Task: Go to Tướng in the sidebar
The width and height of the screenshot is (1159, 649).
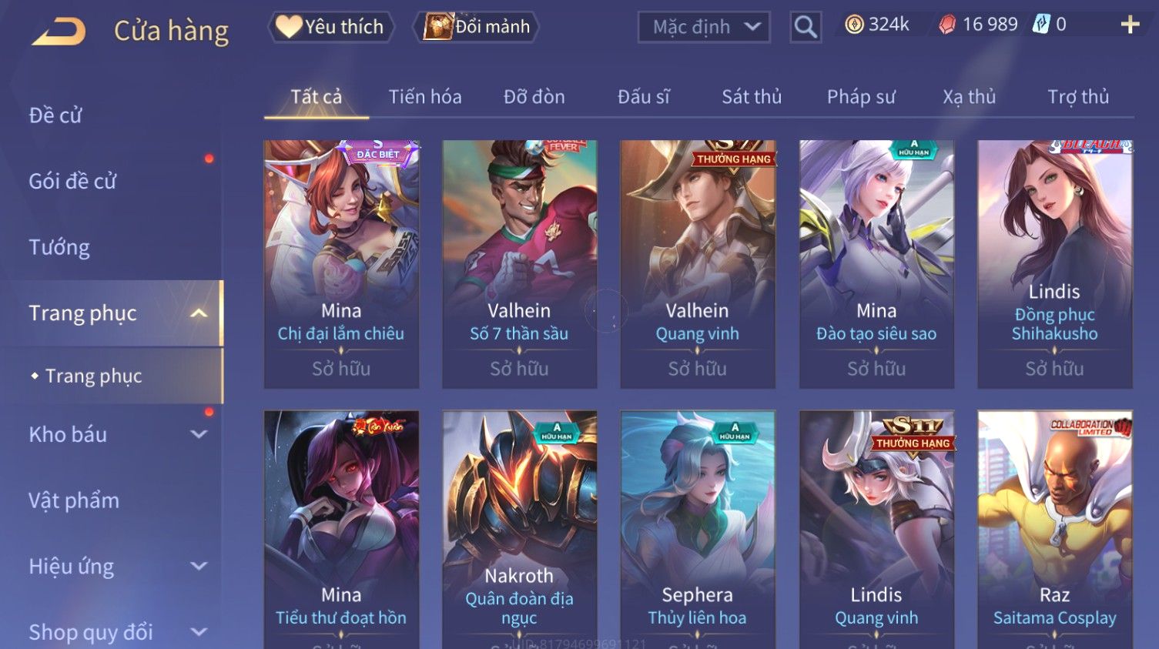Action: coord(59,247)
